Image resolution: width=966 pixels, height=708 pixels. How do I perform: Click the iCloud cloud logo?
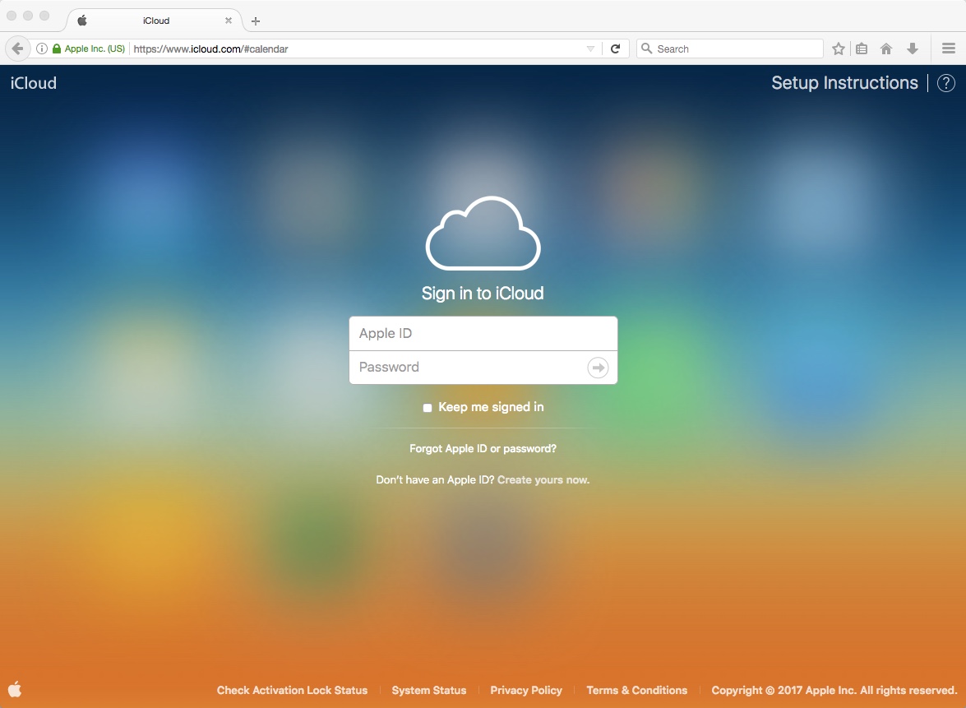click(x=483, y=233)
